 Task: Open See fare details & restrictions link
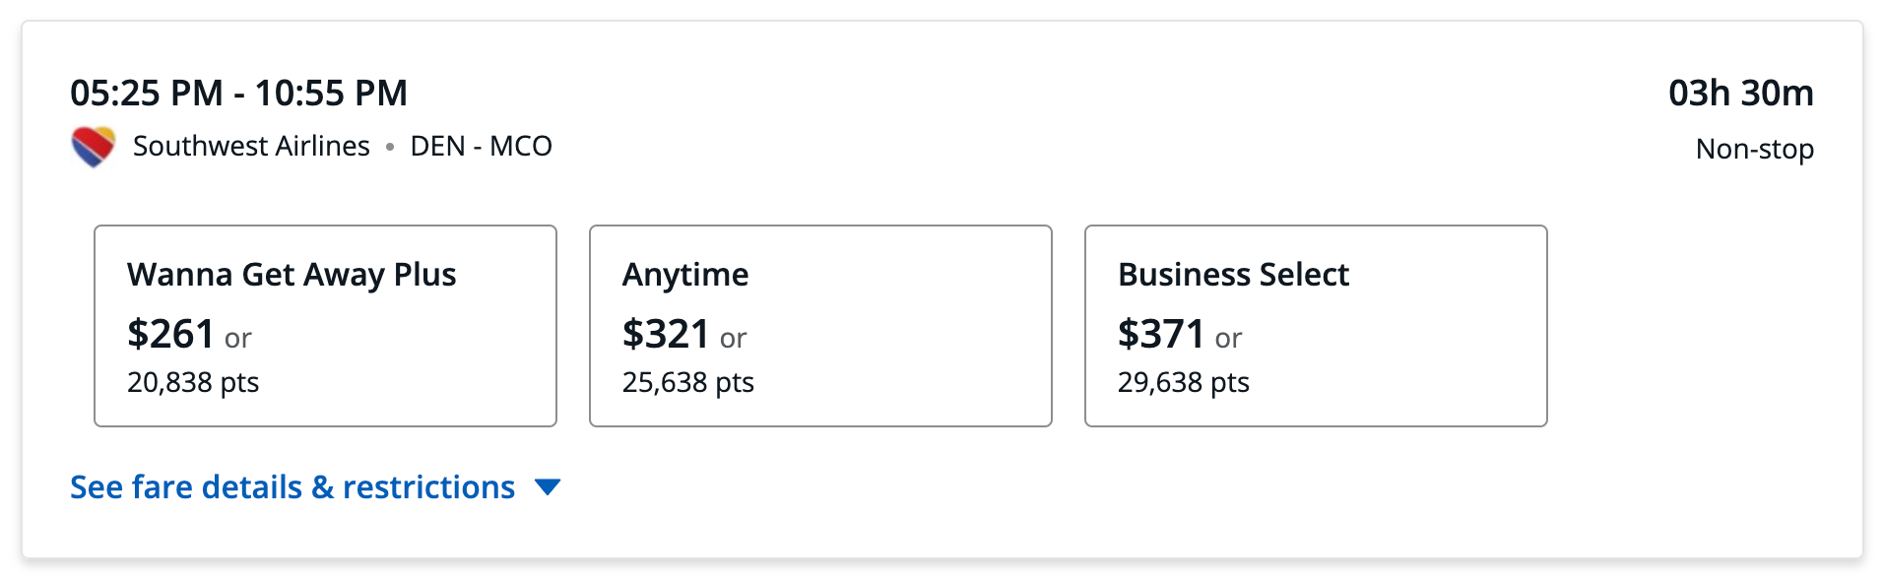click(292, 487)
